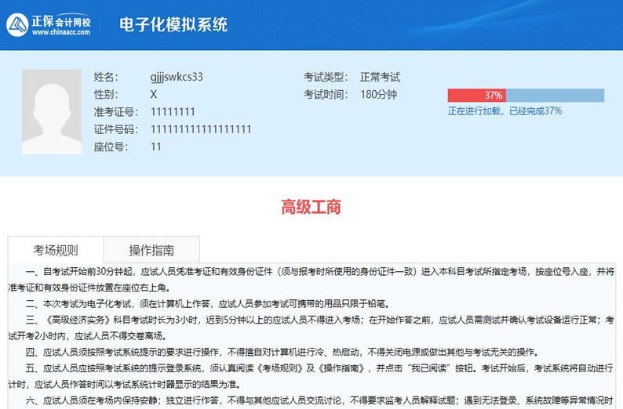The width and height of the screenshot is (623, 409).
Task: Click the 准考证号 value 11111111
Action: point(173,112)
